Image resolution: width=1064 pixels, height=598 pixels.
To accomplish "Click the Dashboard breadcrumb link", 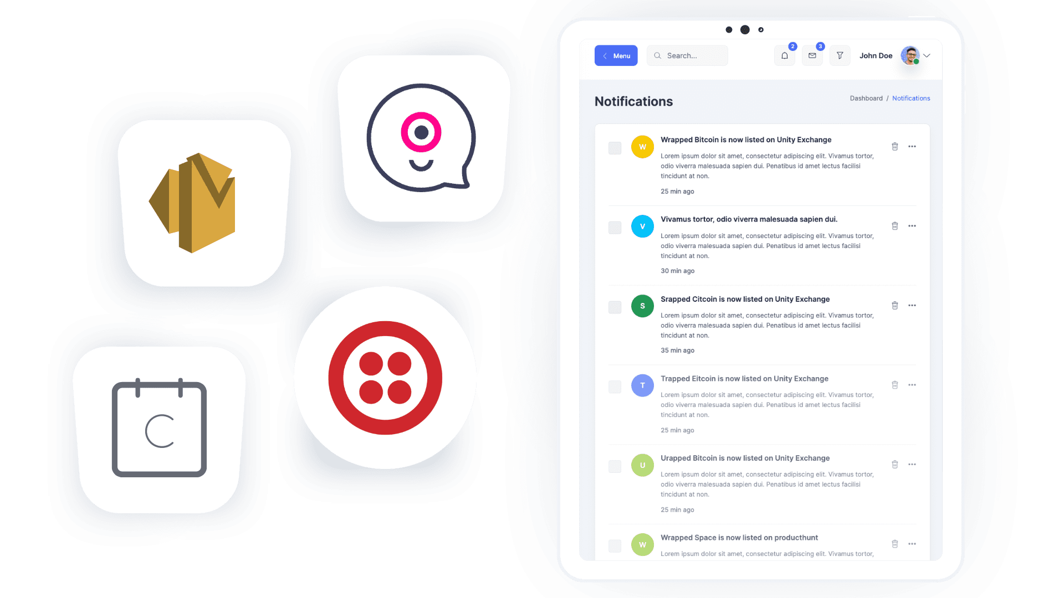I will [862, 98].
